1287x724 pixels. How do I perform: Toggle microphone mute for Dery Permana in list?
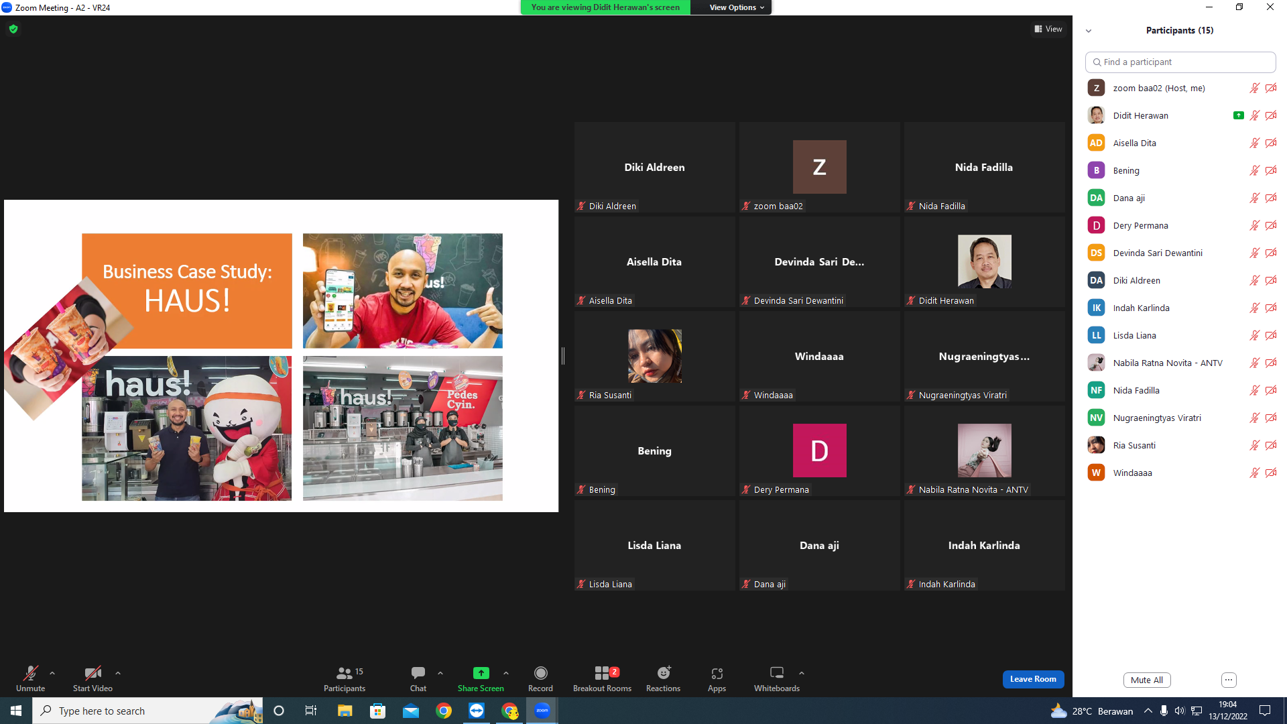pos(1255,225)
